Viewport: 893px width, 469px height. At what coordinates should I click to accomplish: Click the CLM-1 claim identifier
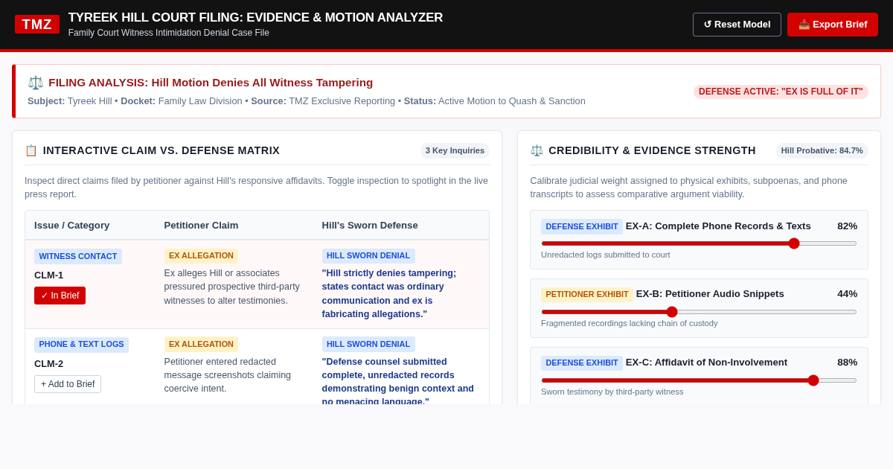coord(49,275)
